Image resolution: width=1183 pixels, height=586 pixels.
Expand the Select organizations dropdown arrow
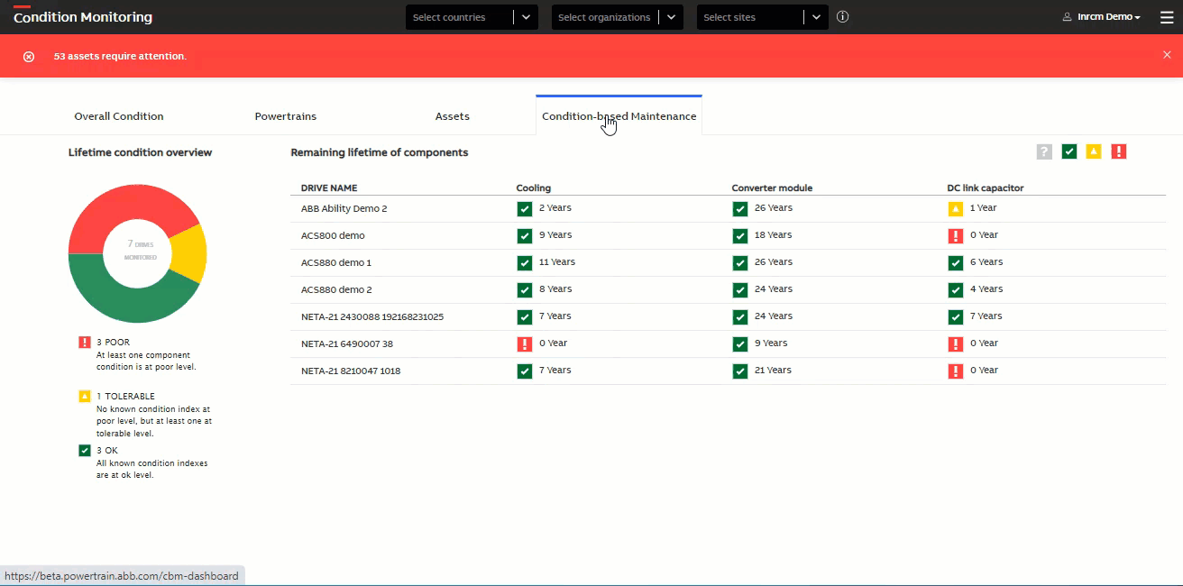pyautogui.click(x=672, y=17)
